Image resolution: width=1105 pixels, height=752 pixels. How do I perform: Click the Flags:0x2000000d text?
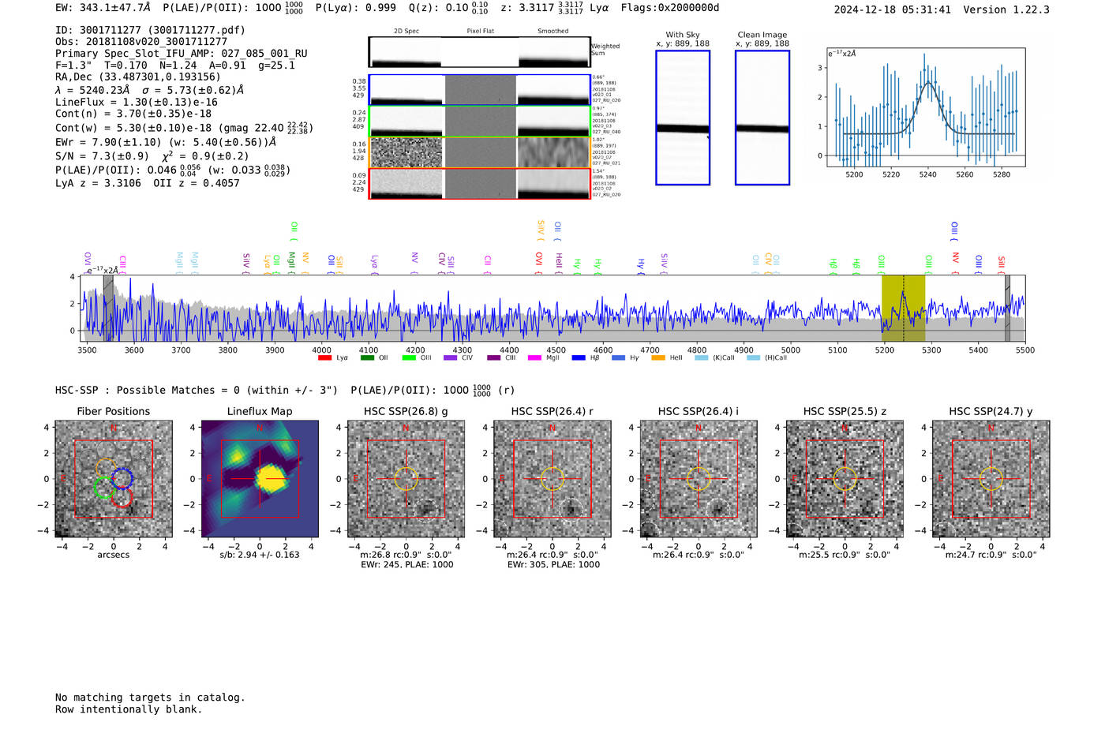tap(670, 8)
